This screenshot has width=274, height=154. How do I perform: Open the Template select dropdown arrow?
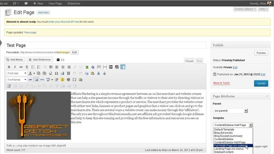tap(251, 125)
